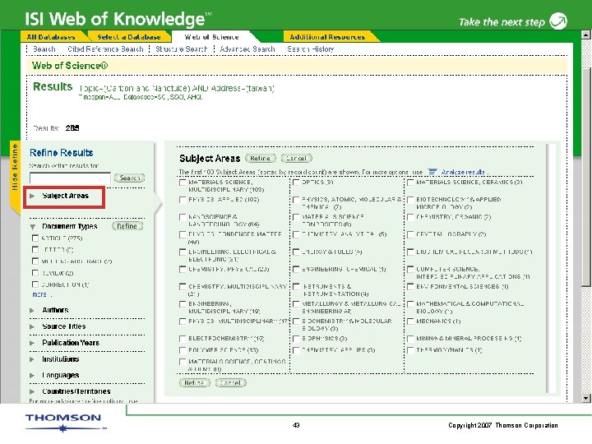
Task: Tick Nanoscience & Nanotechnology checkbox
Action: 183,217
